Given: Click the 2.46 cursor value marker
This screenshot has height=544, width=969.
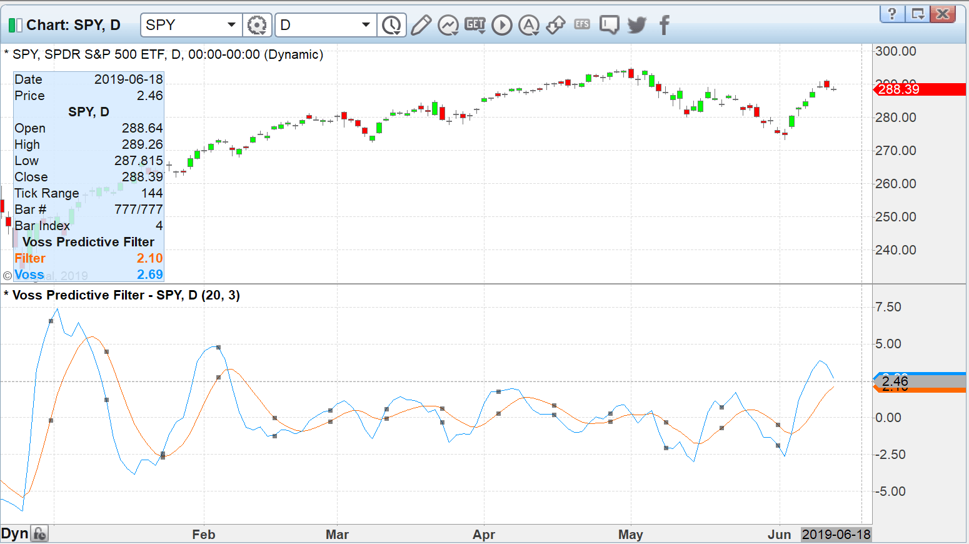Looking at the screenshot, I should 919,381.
